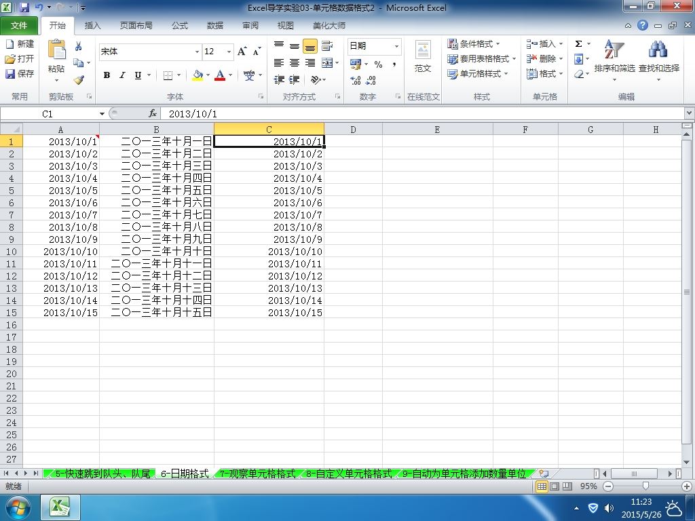Open the 日期 number format dropdown
The image size is (695, 521).
coord(396,46)
